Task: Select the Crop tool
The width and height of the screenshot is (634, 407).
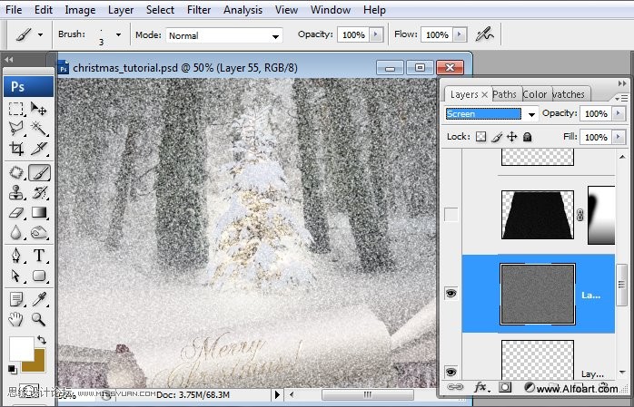Action: [16, 149]
